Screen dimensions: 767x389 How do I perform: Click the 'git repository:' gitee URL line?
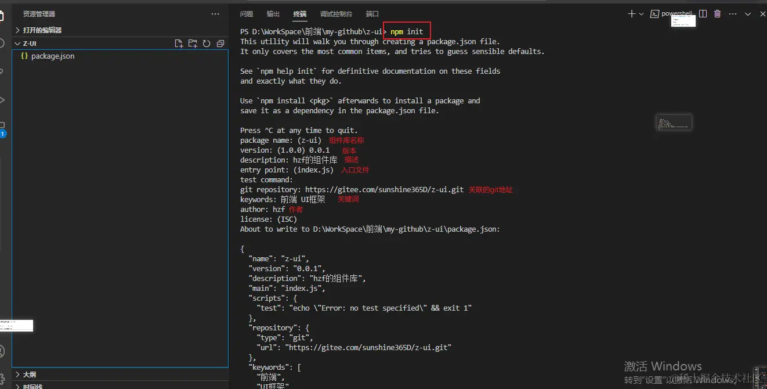tap(352, 190)
